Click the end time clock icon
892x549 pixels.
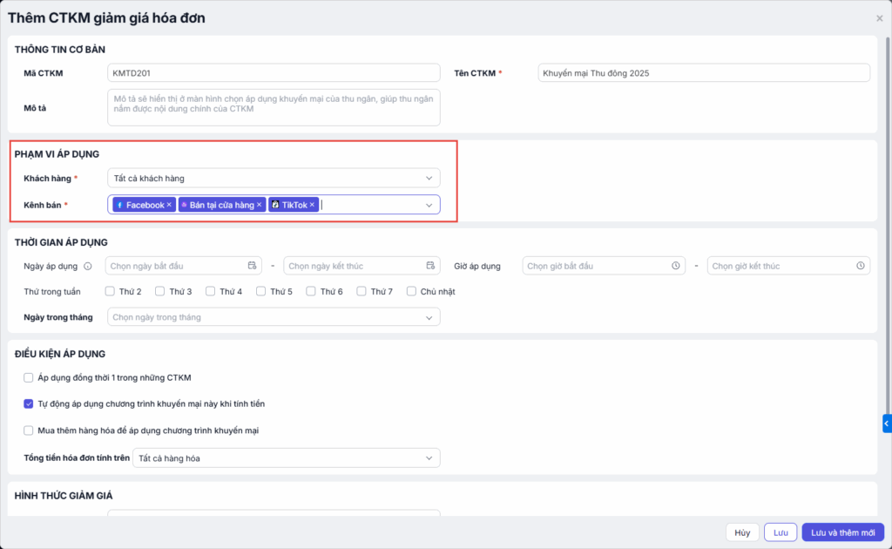[x=860, y=266]
